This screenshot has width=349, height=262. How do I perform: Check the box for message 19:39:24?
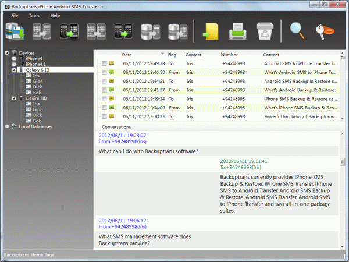104,99
